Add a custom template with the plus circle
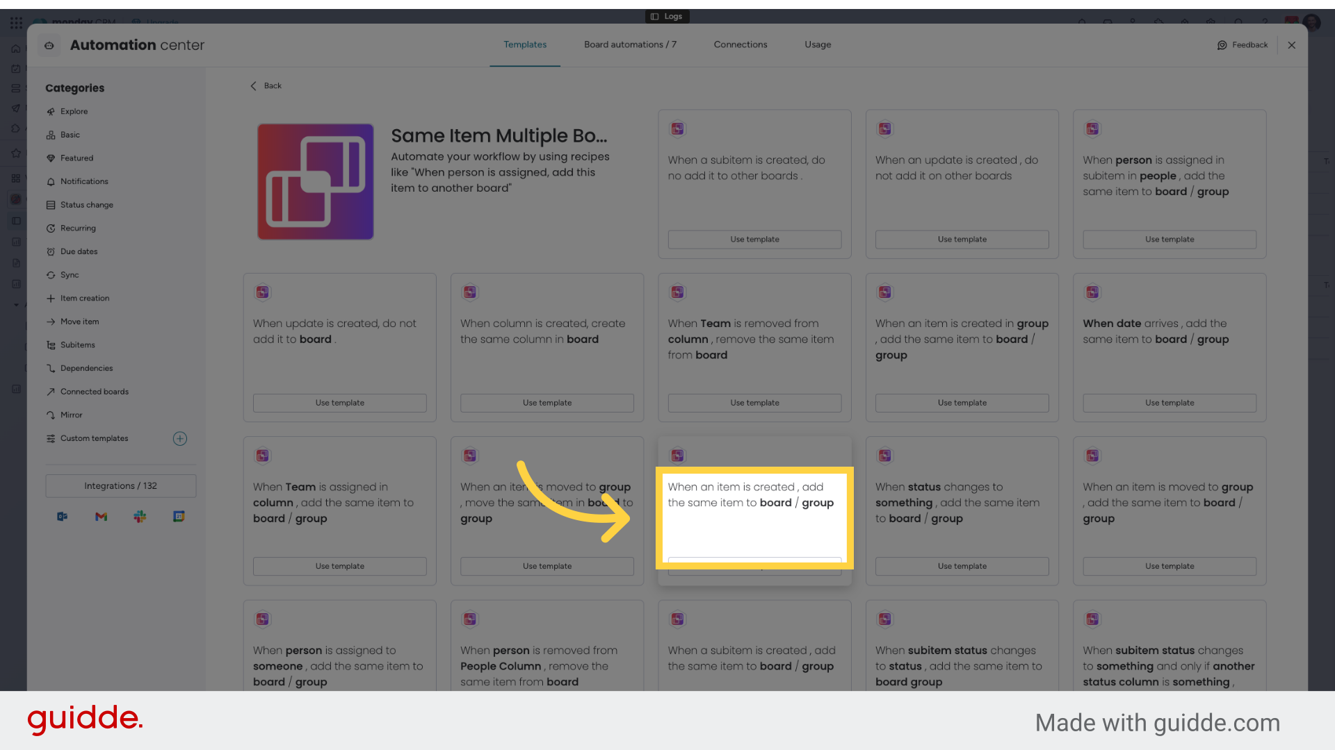 pos(180,438)
